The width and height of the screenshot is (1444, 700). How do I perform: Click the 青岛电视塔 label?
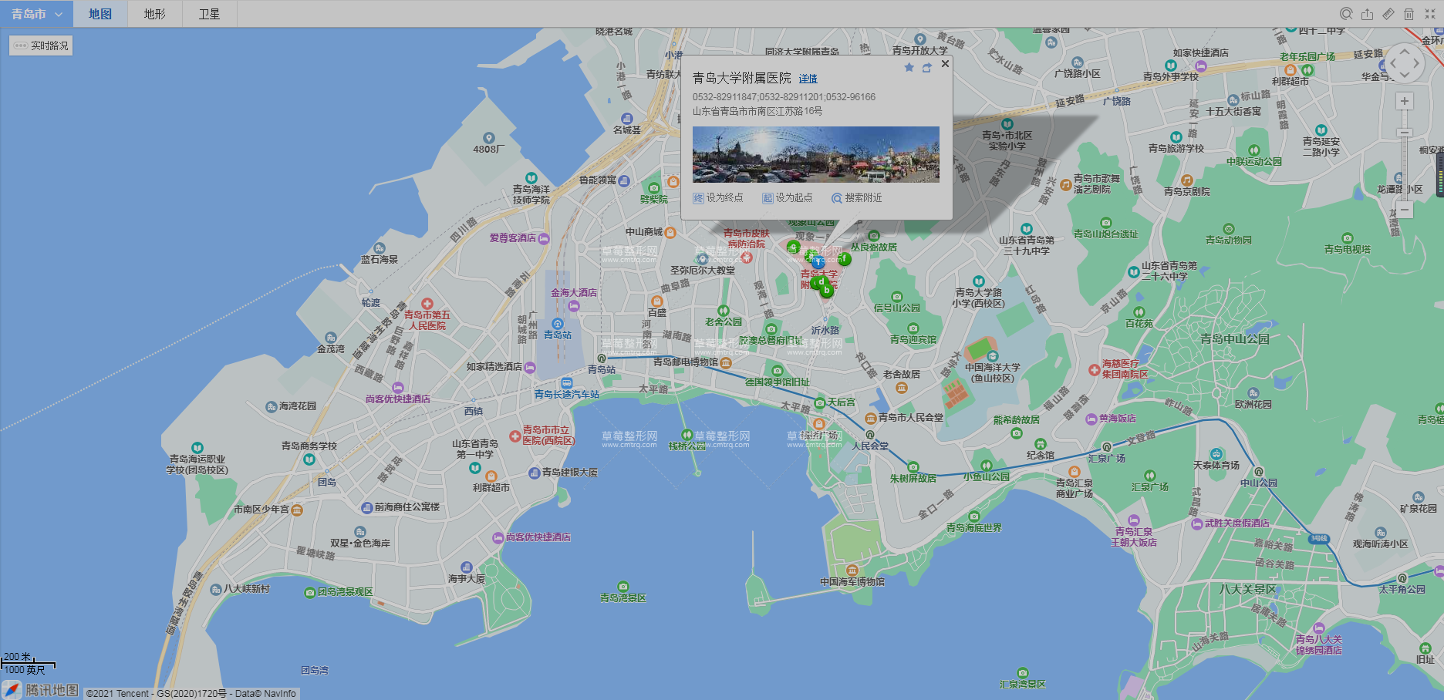pos(1348,250)
